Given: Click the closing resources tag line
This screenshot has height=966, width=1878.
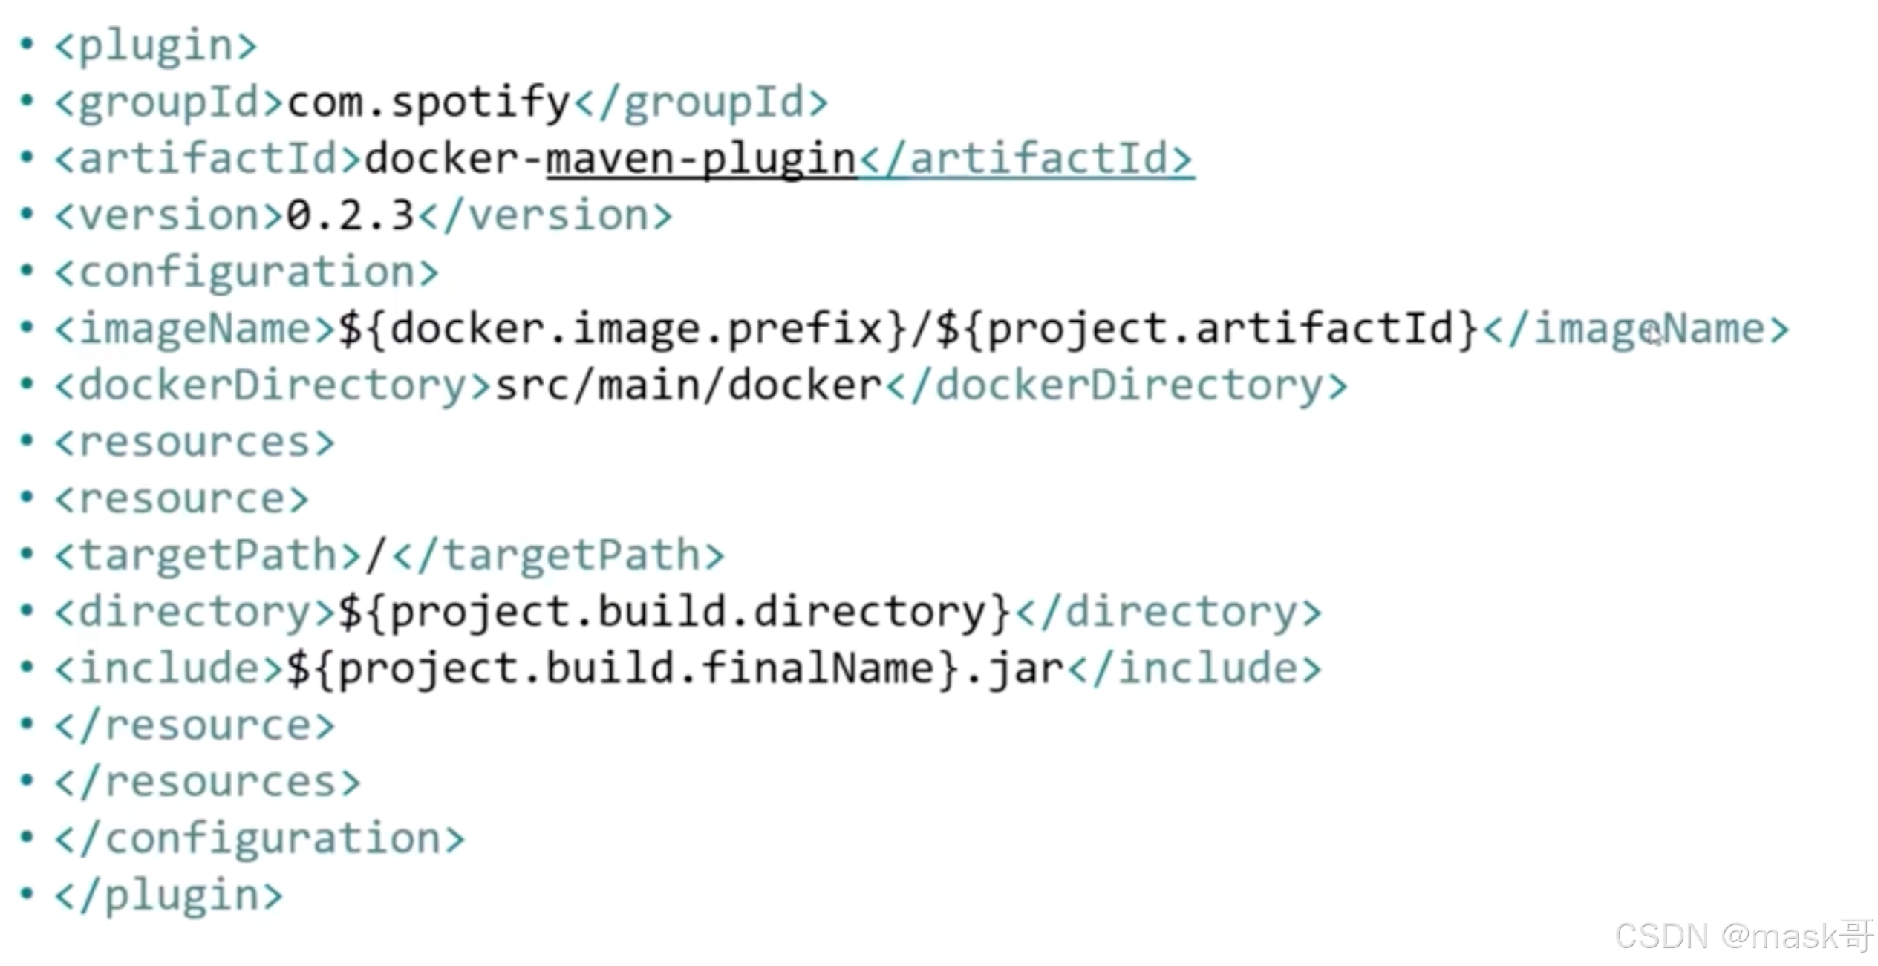Looking at the screenshot, I should (x=208, y=782).
